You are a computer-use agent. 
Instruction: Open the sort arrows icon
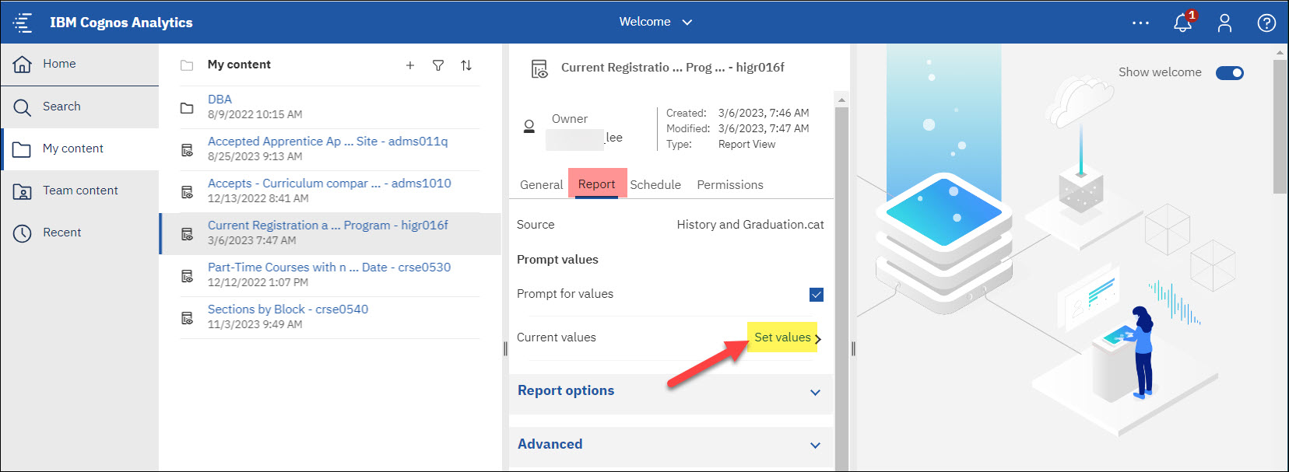[466, 65]
